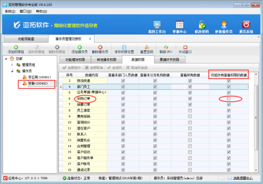Click the red 退出系统 power icon
This screenshot has width=263, height=184.
click(x=246, y=25)
